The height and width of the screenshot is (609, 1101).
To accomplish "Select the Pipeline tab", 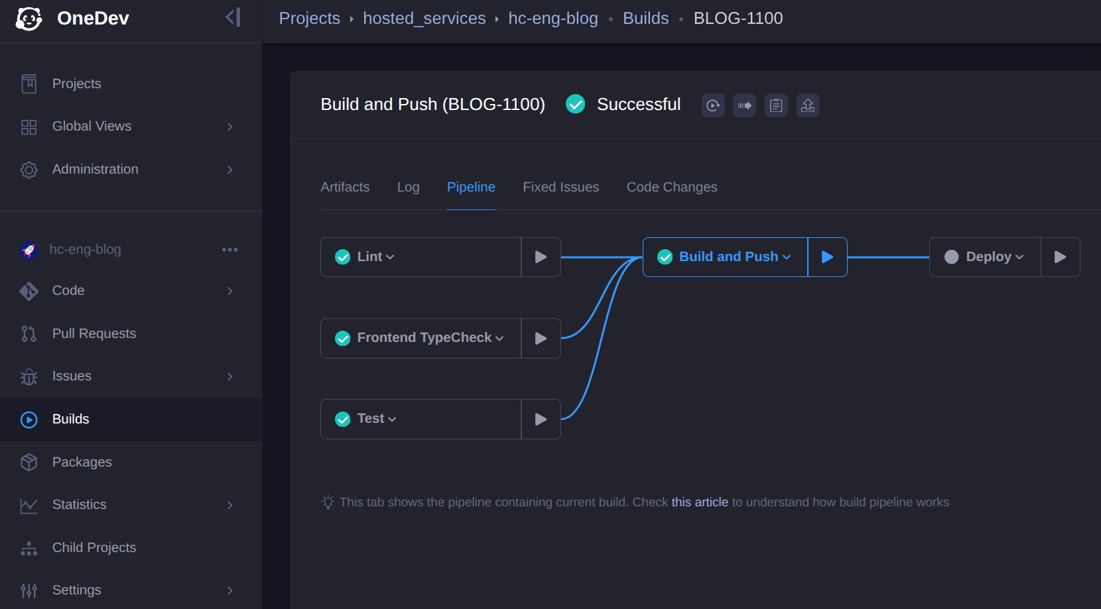I will click(x=471, y=187).
